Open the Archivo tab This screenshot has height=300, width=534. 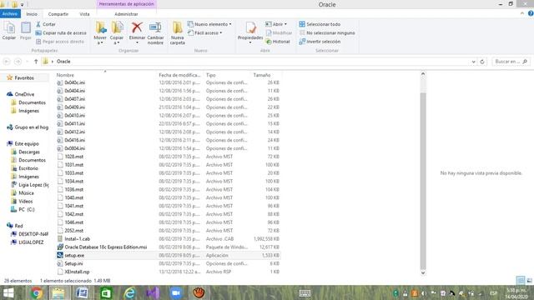coord(10,14)
